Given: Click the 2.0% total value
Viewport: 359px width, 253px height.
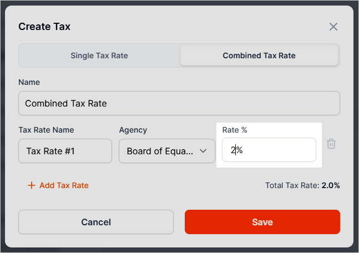Looking at the screenshot, I should click(331, 185).
